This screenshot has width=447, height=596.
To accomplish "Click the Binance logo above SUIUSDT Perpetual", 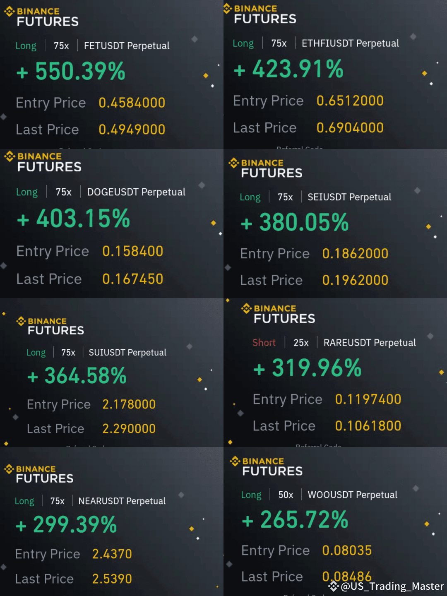I will coord(21,321).
